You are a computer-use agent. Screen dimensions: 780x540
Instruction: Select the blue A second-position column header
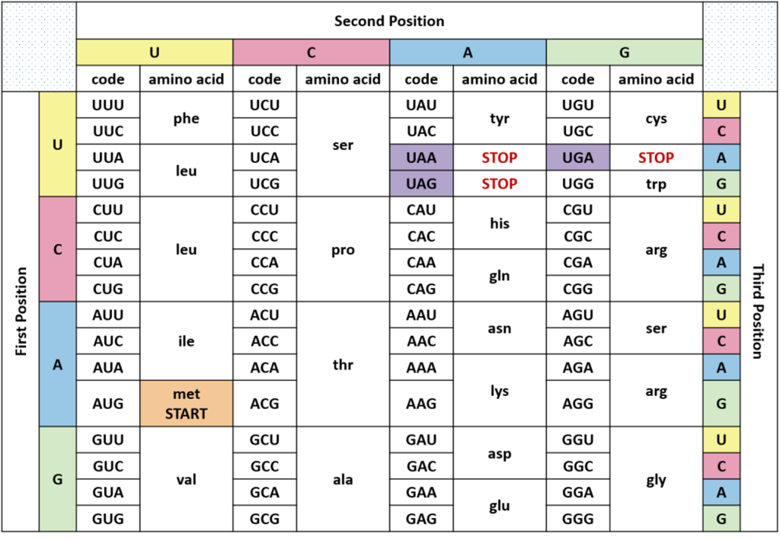(x=468, y=53)
